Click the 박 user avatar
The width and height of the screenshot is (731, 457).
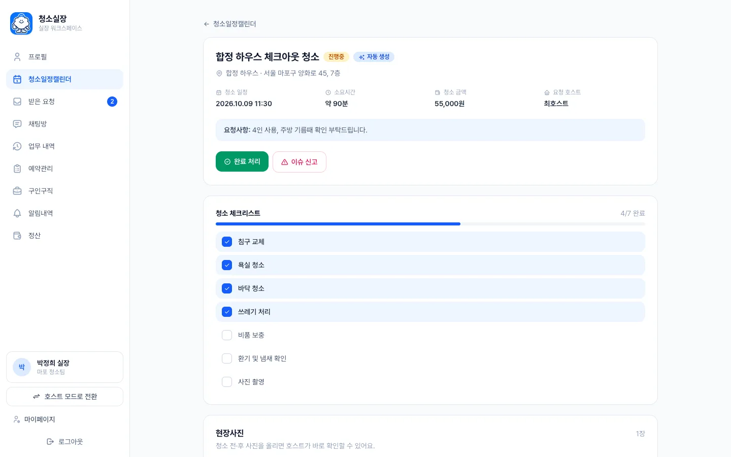22,367
